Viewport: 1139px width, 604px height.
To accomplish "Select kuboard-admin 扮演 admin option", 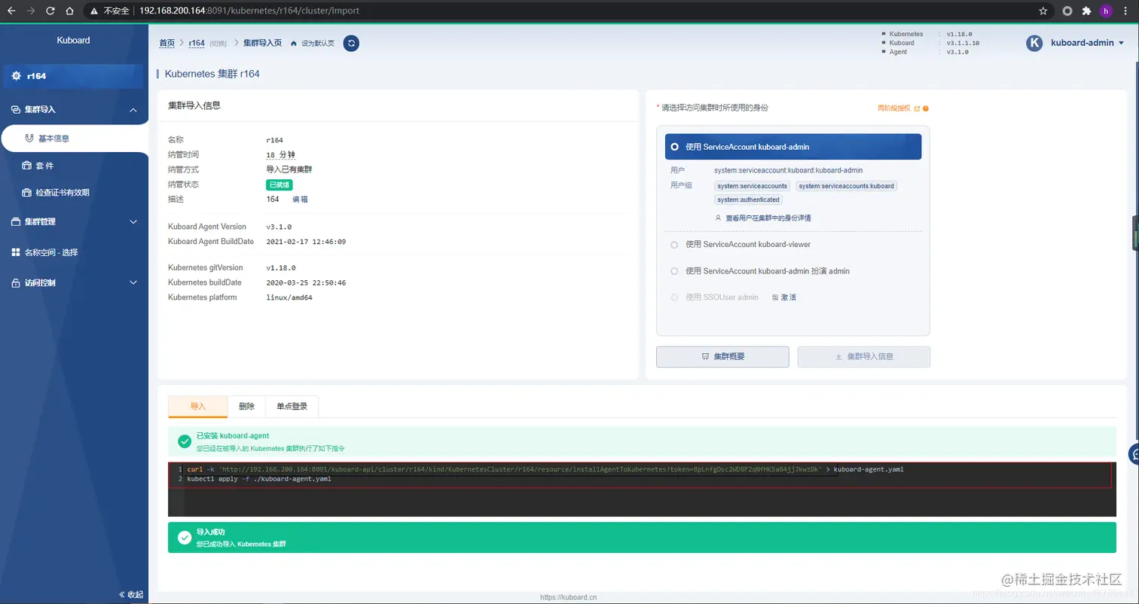I will (x=760, y=271).
